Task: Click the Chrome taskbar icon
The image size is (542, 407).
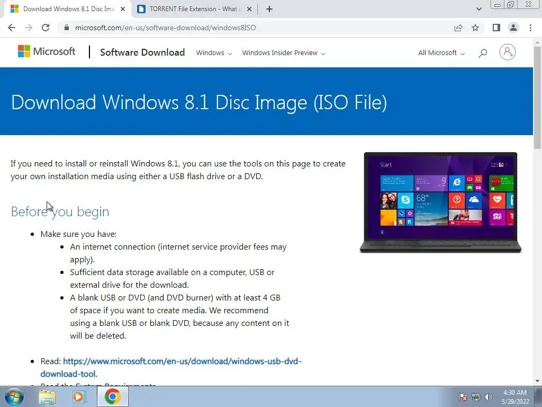Action: coord(113,396)
